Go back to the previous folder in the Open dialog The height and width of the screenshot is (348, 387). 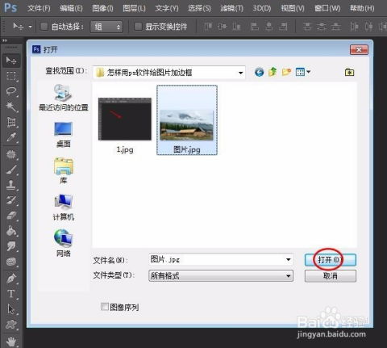(x=259, y=72)
